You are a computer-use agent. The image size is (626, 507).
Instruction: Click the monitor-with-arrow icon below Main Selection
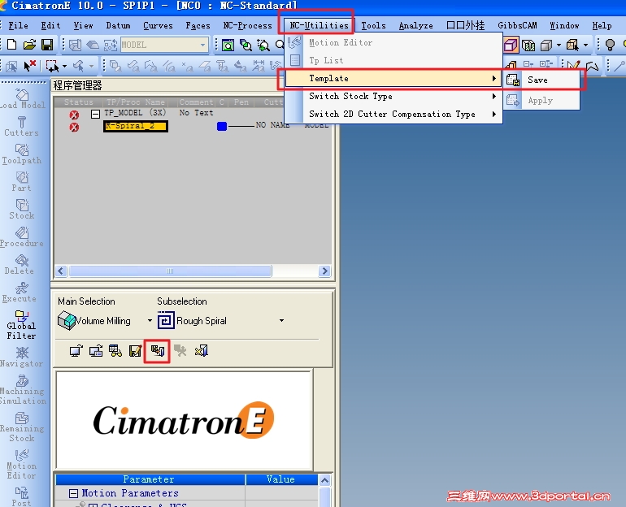point(76,351)
